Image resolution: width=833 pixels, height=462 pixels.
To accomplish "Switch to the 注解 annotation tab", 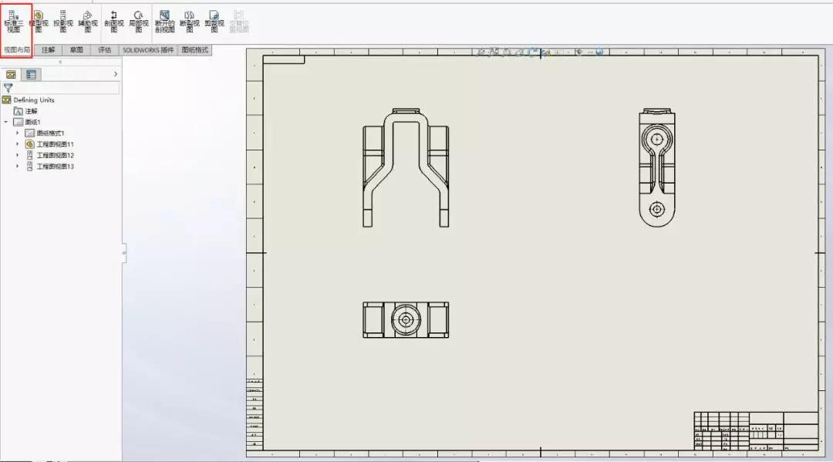I will pyautogui.click(x=49, y=50).
